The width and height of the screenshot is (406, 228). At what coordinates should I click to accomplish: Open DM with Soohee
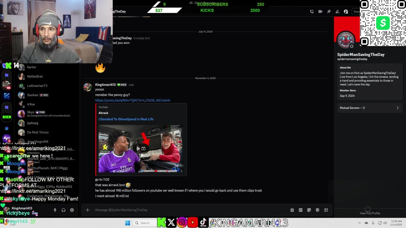(x=48, y=95)
